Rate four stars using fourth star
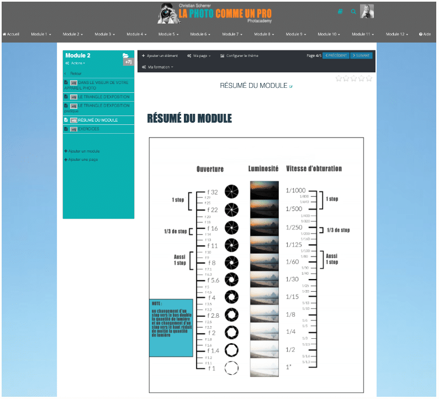Image resolution: width=439 pixels, height=399 pixels. 362,78
